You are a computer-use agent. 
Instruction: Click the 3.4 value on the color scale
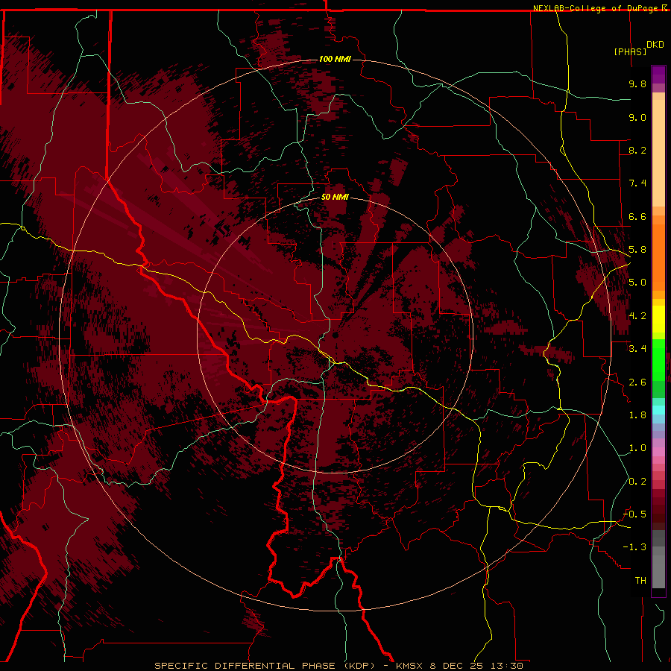pyautogui.click(x=637, y=349)
